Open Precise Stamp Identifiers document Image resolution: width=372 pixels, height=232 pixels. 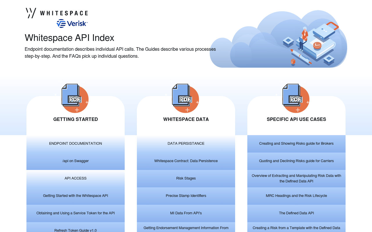tap(186, 196)
